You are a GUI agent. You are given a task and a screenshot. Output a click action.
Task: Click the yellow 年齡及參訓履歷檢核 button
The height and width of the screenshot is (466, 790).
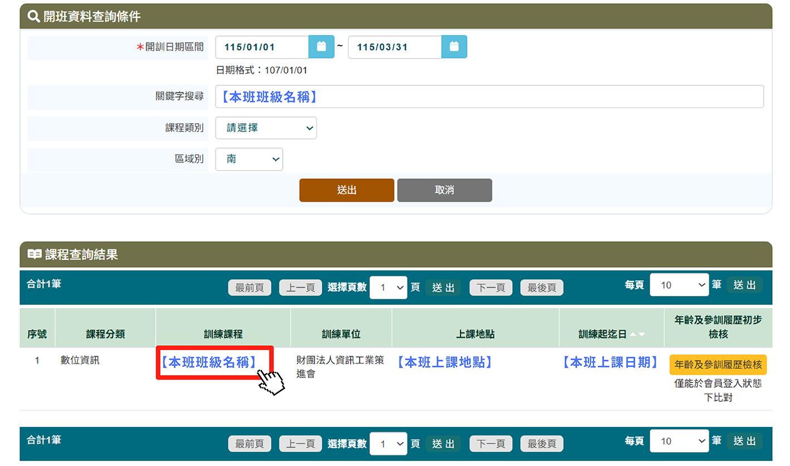pyautogui.click(x=718, y=365)
